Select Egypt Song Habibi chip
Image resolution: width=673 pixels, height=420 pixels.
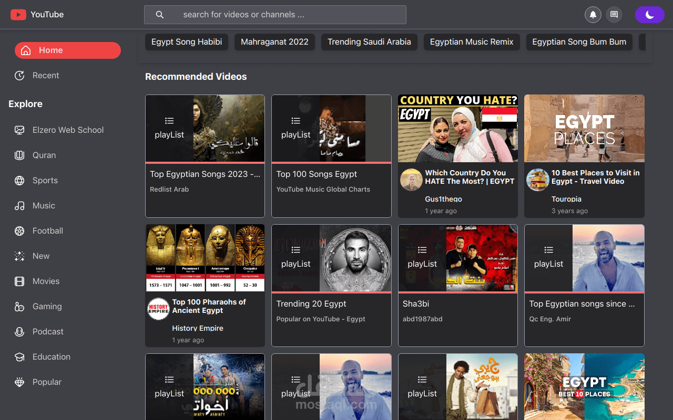click(187, 42)
